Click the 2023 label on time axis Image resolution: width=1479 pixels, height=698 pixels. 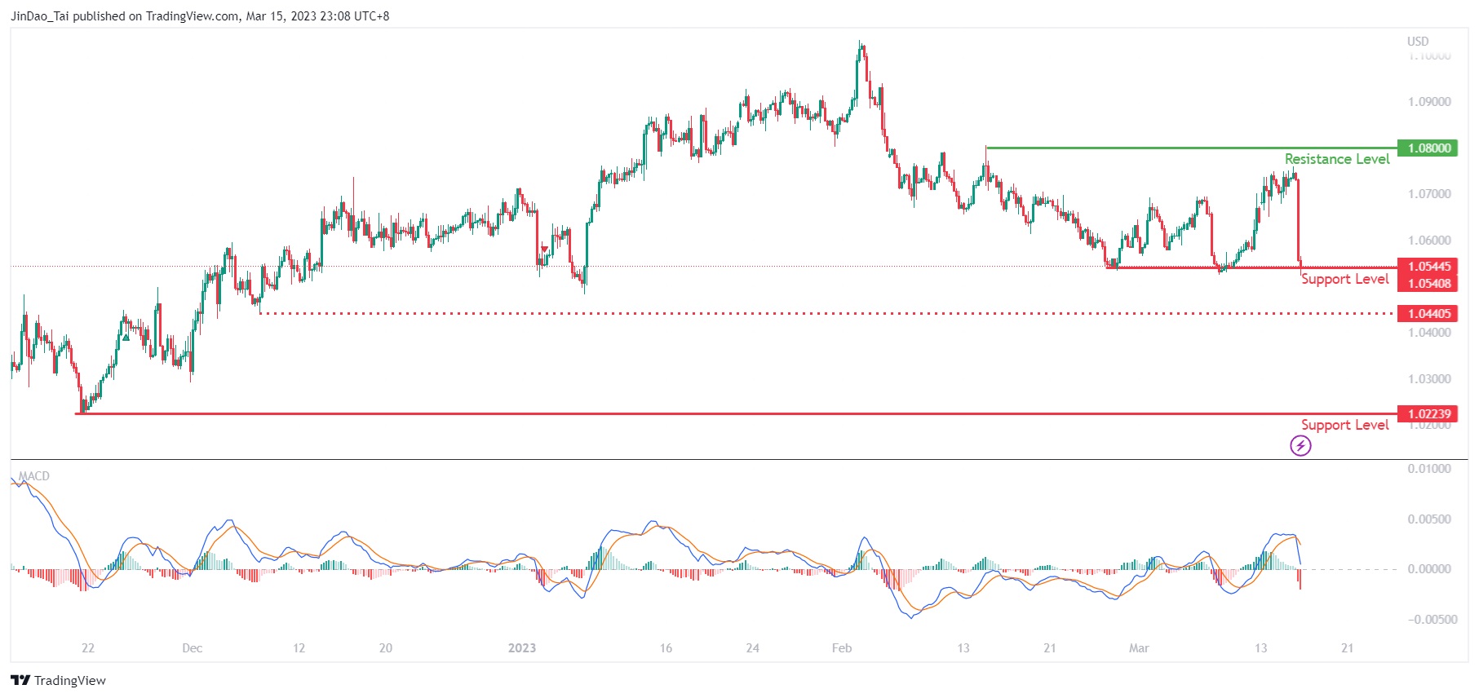tap(522, 648)
